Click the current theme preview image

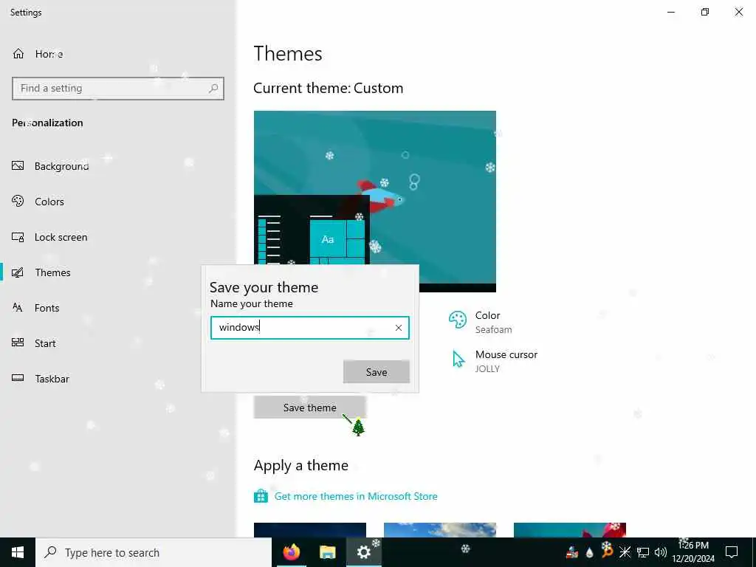coord(374,202)
